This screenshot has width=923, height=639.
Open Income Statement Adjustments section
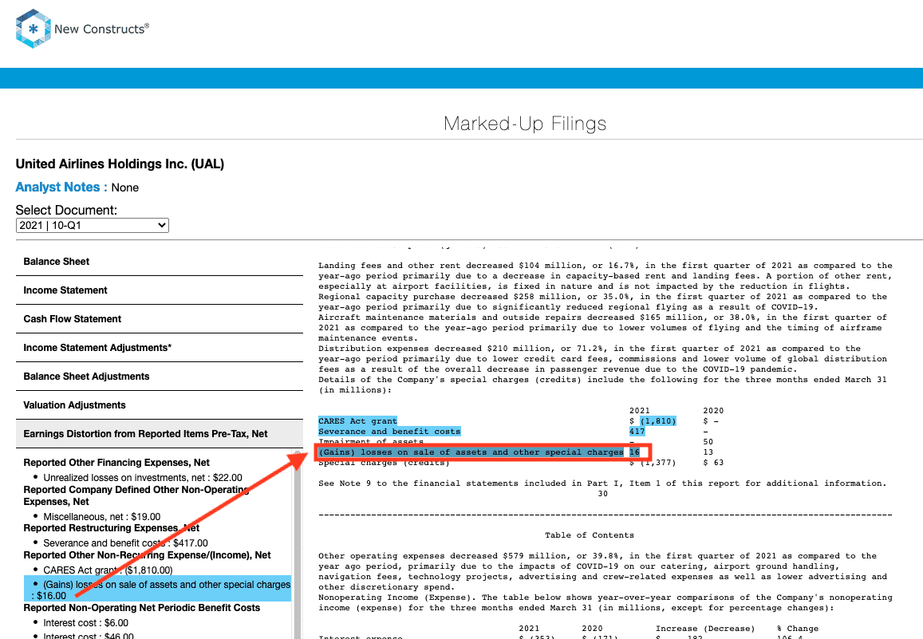point(160,348)
